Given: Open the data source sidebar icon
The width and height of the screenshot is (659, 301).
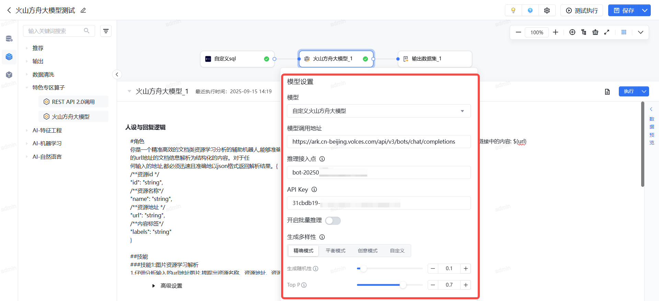Looking at the screenshot, I should 9,39.
